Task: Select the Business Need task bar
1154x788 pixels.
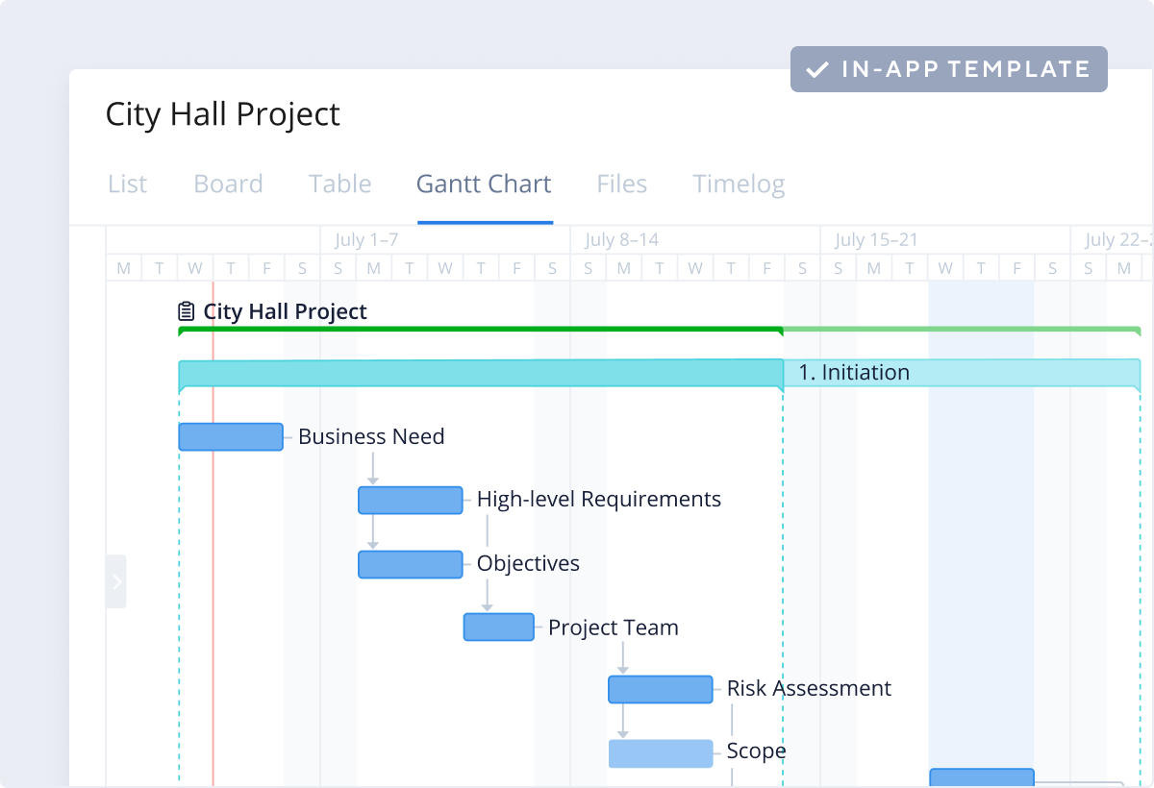Action: pyautogui.click(x=231, y=436)
